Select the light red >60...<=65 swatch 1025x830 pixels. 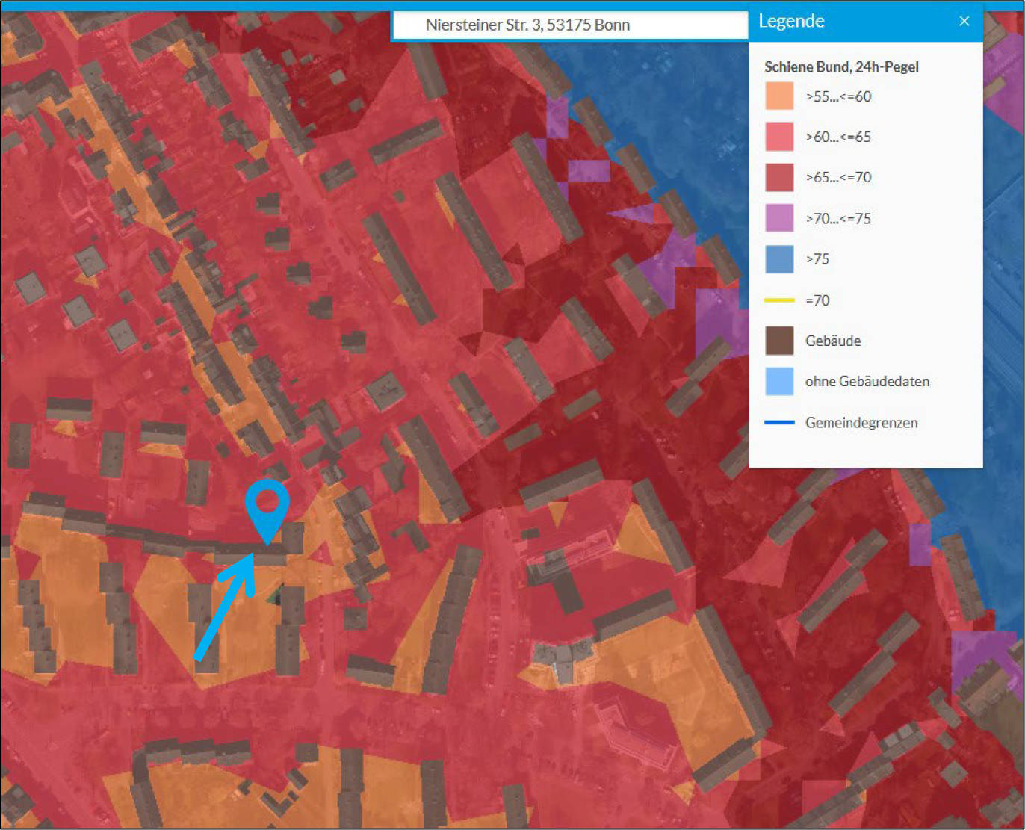coord(779,137)
